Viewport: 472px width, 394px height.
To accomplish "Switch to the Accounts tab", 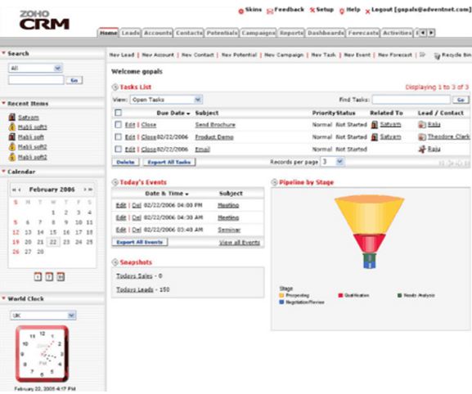I will pos(158,33).
